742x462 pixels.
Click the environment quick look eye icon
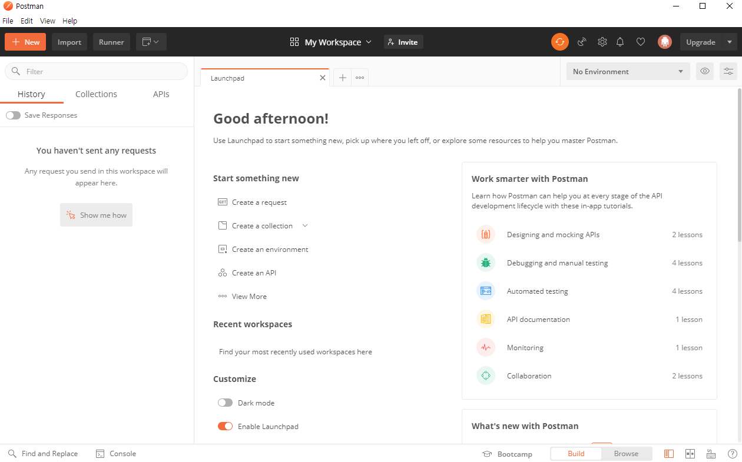coord(705,71)
